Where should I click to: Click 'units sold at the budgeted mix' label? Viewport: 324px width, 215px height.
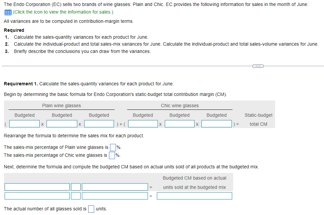point(195,187)
